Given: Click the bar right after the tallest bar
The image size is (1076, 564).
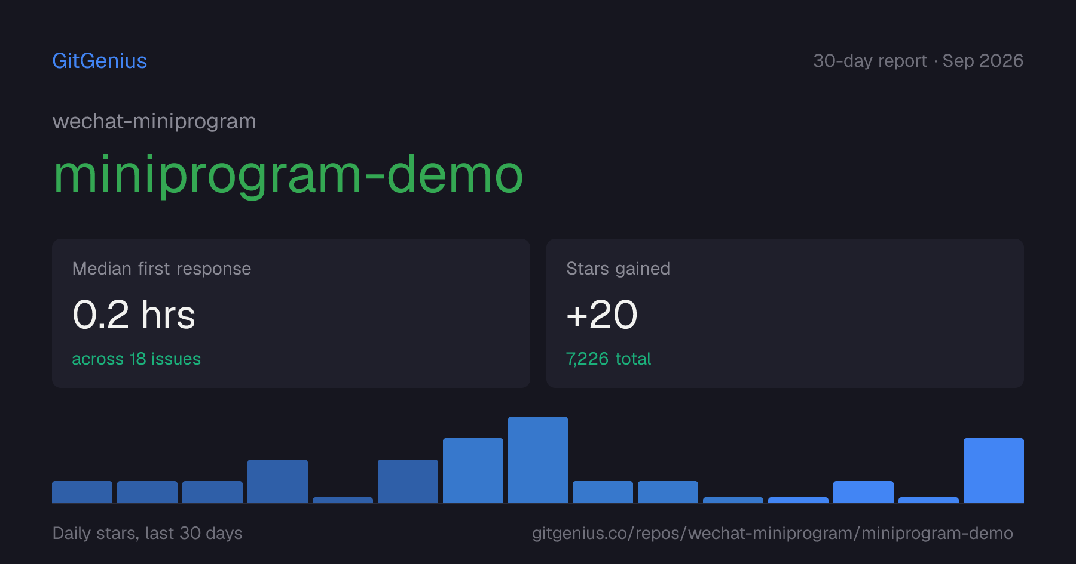Looking at the screenshot, I should pos(603,492).
